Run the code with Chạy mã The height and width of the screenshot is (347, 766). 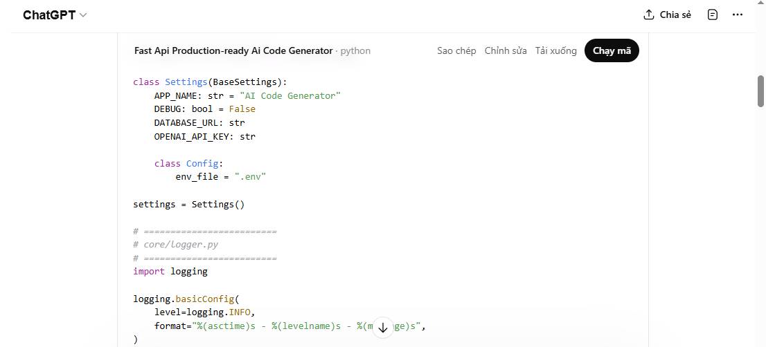coord(612,50)
